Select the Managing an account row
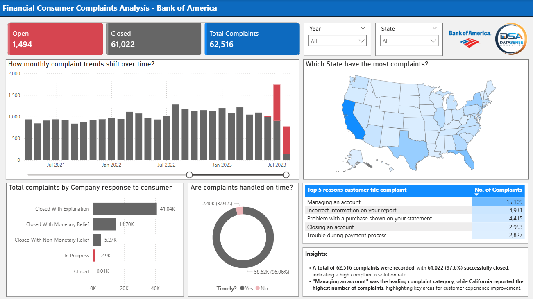 (x=415, y=202)
